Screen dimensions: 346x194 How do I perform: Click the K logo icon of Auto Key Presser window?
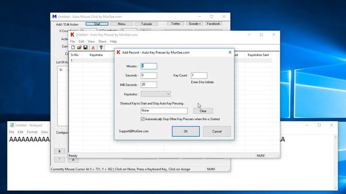72,34
